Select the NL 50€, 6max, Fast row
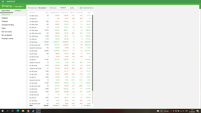The image size is (201, 113). click(x=60, y=45)
